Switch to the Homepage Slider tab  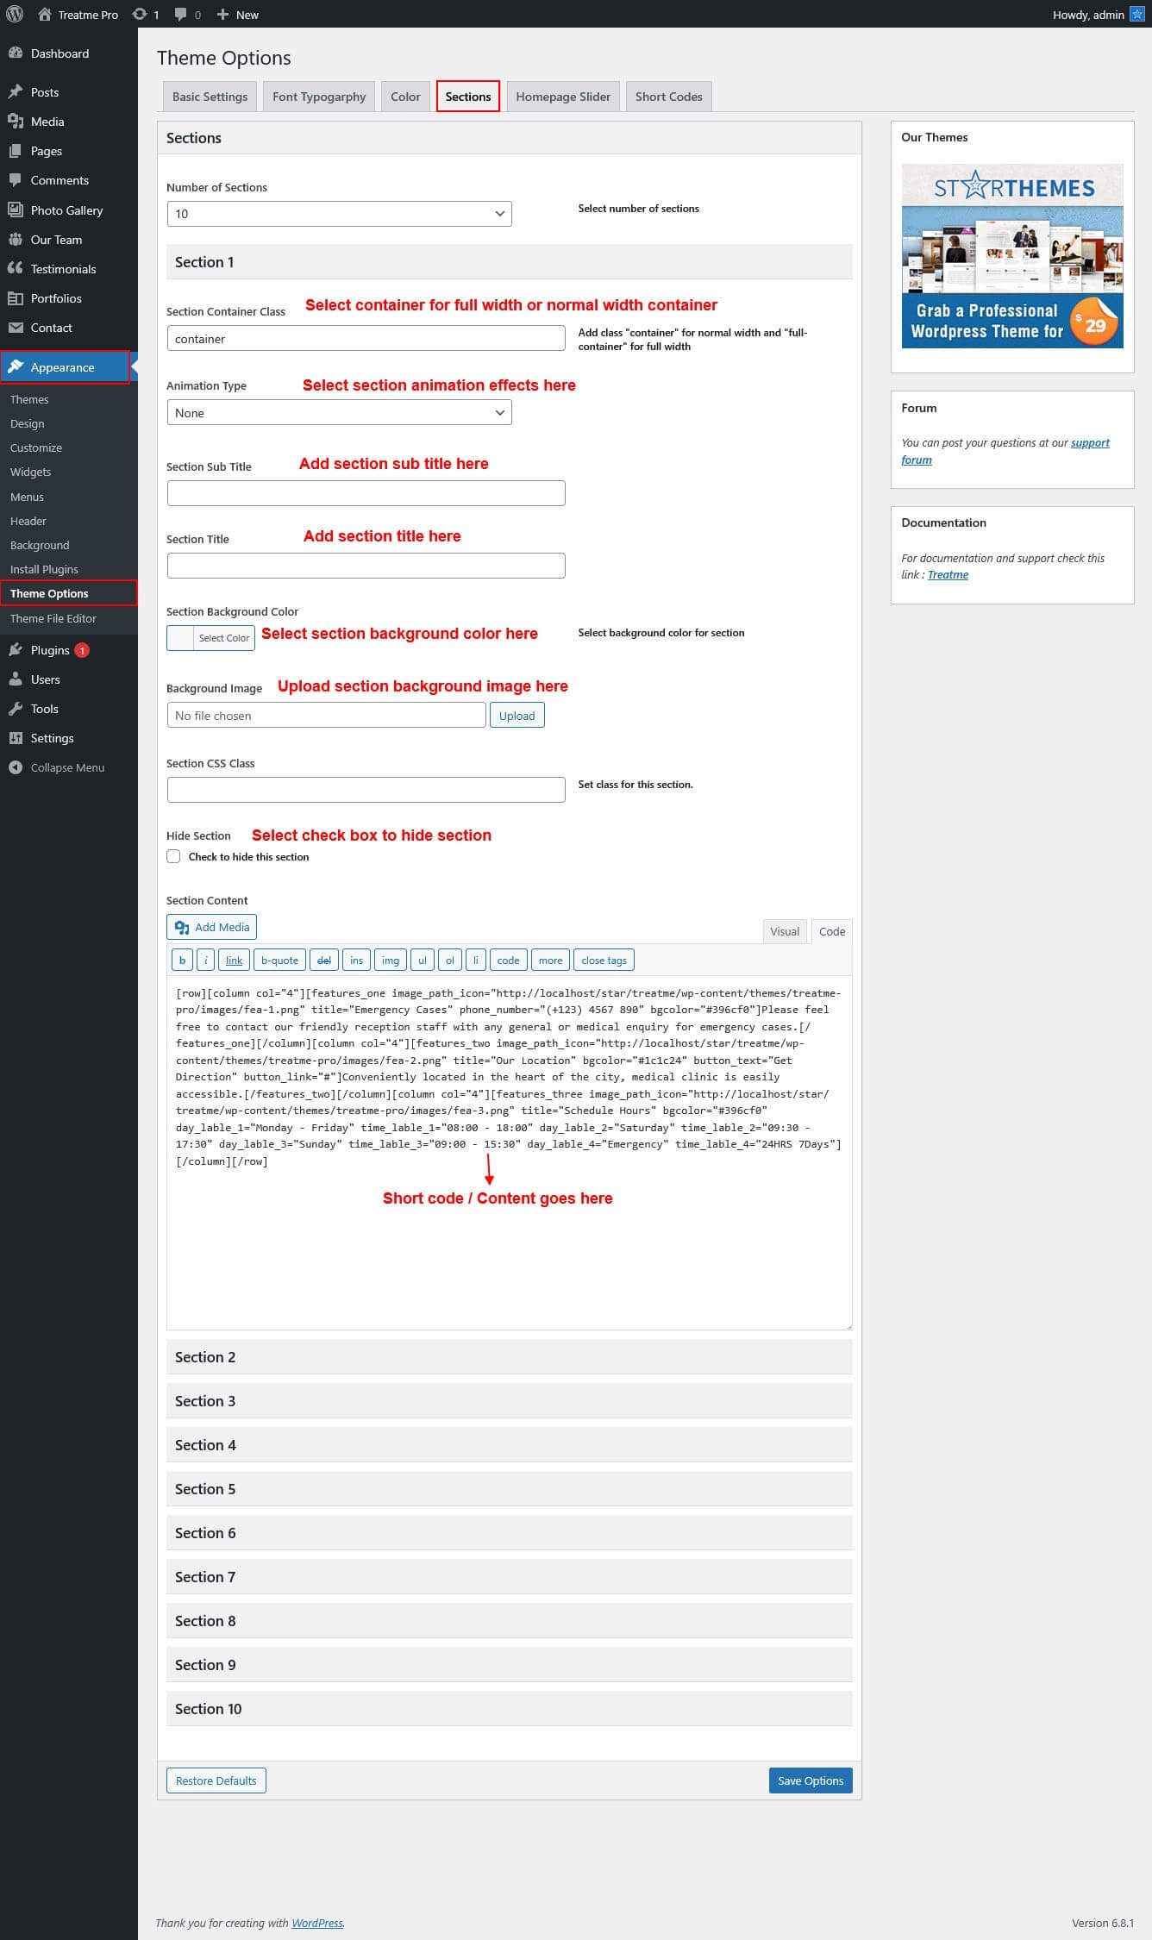tap(562, 97)
